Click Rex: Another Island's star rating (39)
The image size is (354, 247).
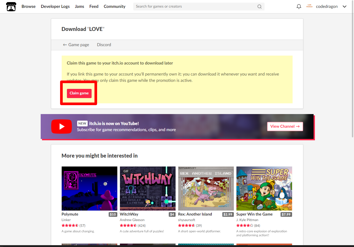pos(190,225)
